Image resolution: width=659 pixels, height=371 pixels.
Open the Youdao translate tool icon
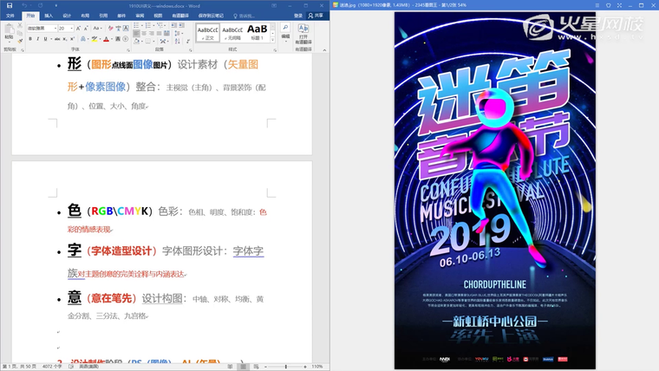point(303,30)
